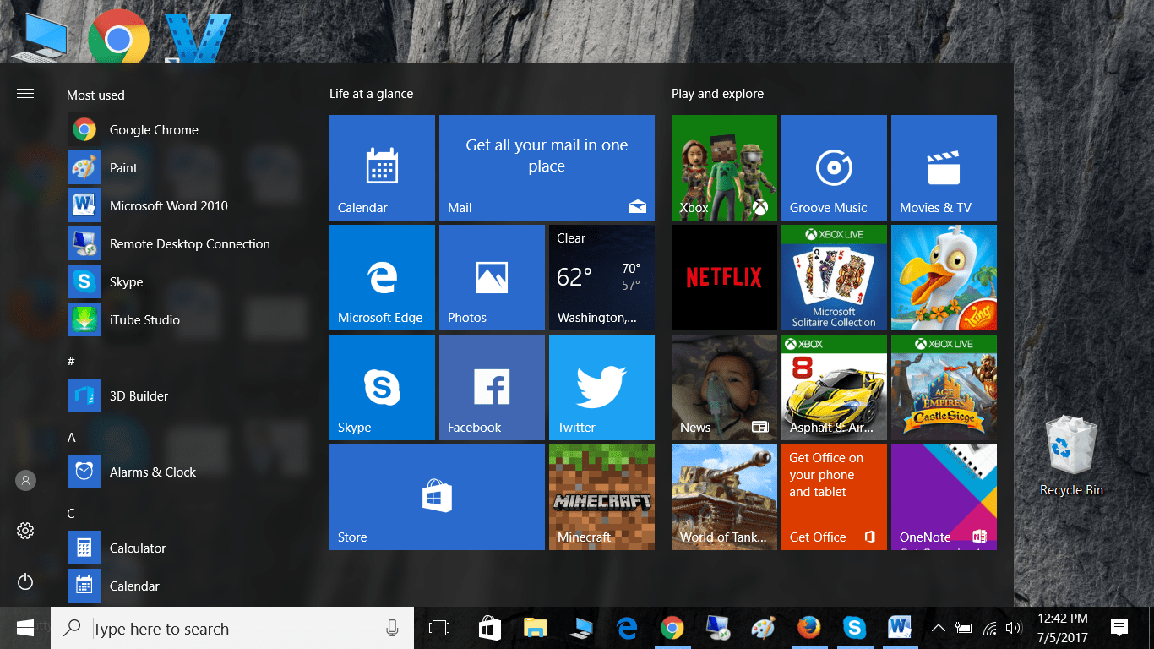The width and height of the screenshot is (1154, 649).
Task: Click the Windows Start button on taskbar
Action: coord(25,628)
